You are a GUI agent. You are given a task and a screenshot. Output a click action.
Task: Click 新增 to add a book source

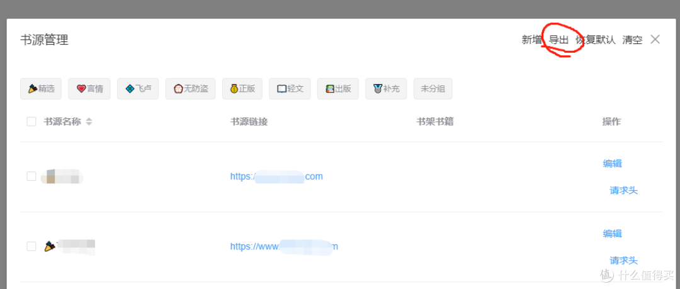531,40
